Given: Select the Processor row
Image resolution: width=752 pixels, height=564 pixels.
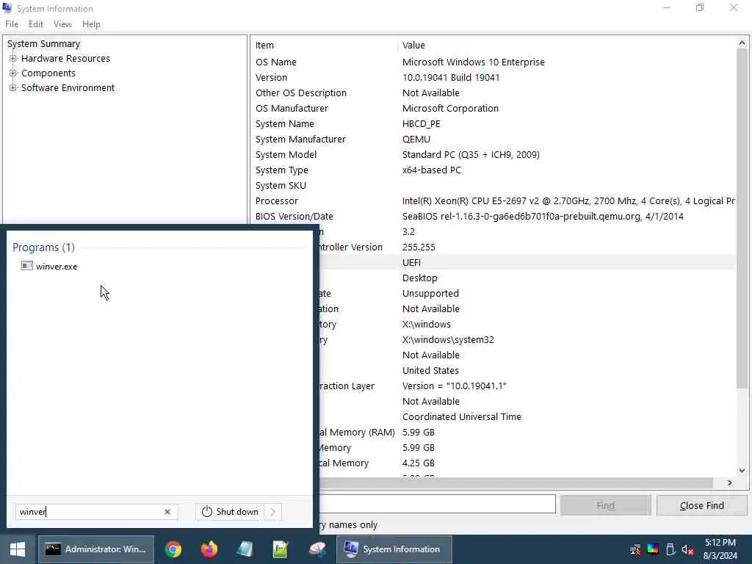Looking at the screenshot, I should [x=493, y=201].
